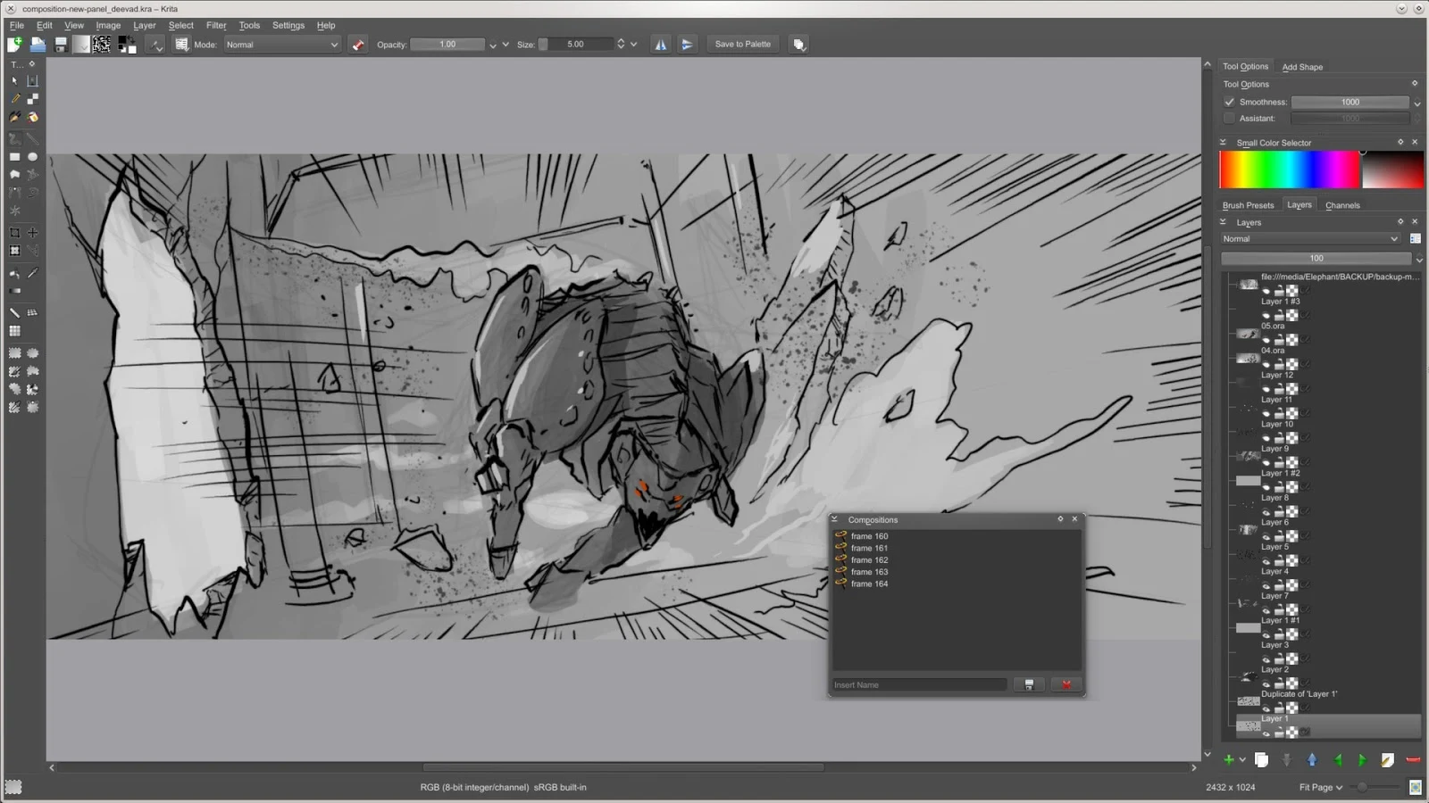Screen dimensions: 1429x803
Task: Hide the Layer 12 layer
Action: coord(1267,363)
